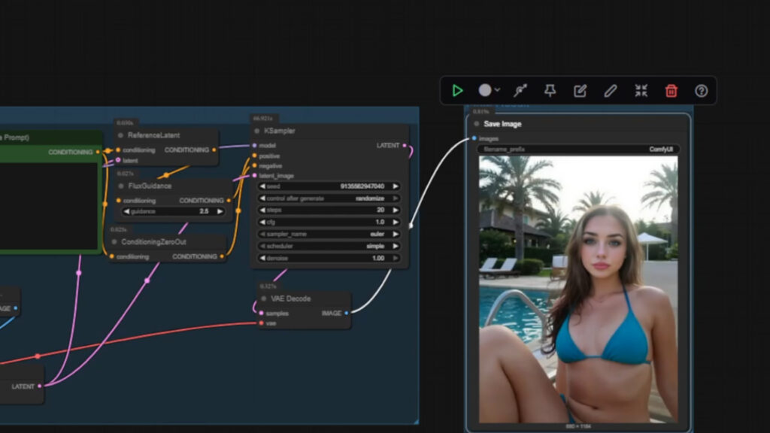
Task: Open node help via question mark icon
Action: pos(702,91)
